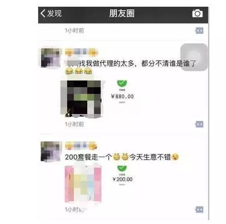Open pixelated dark photo in first post

(x=81, y=99)
